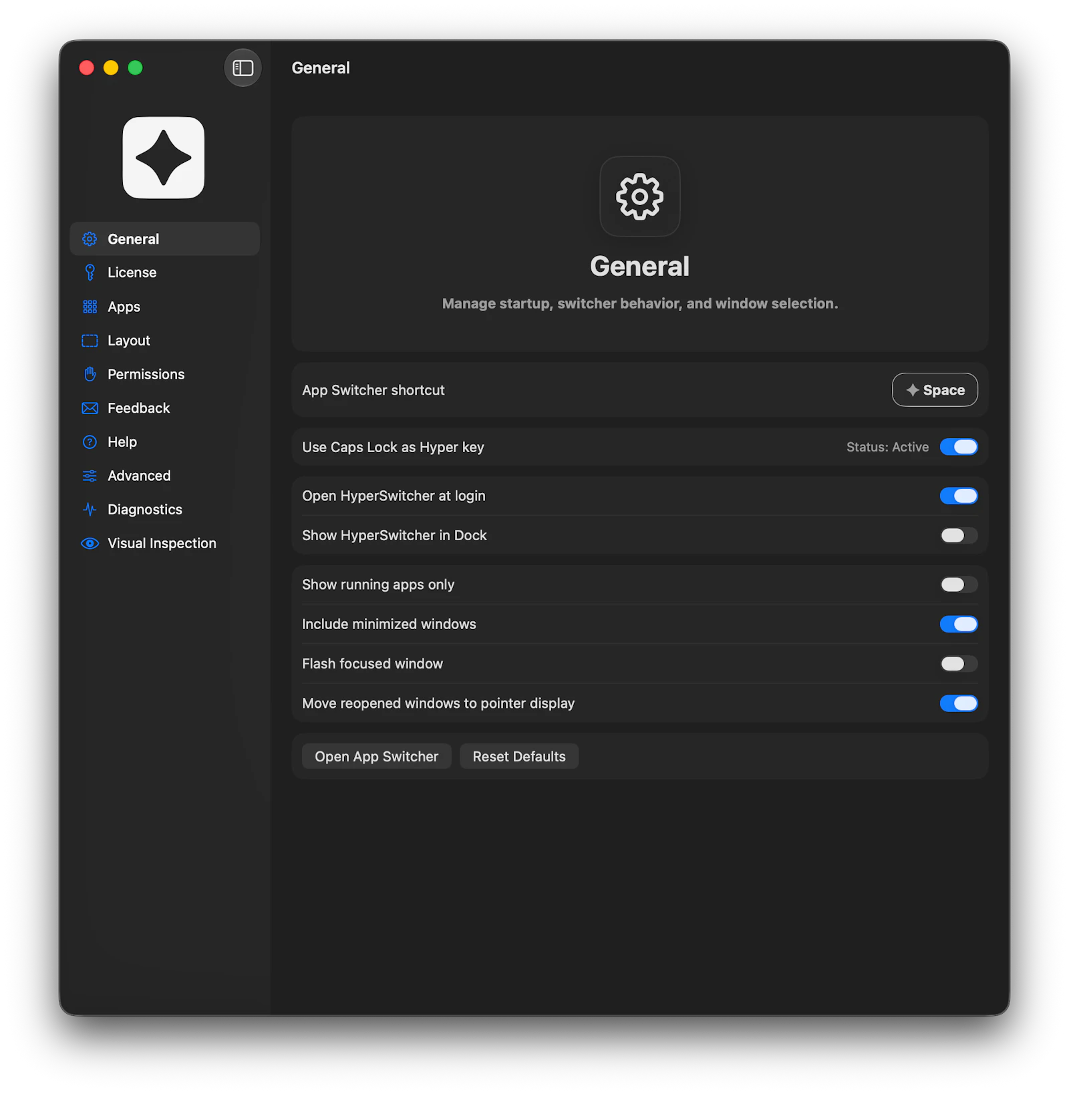The height and width of the screenshot is (1094, 1069).
Task: Click the large gear icon in General header
Action: [639, 196]
